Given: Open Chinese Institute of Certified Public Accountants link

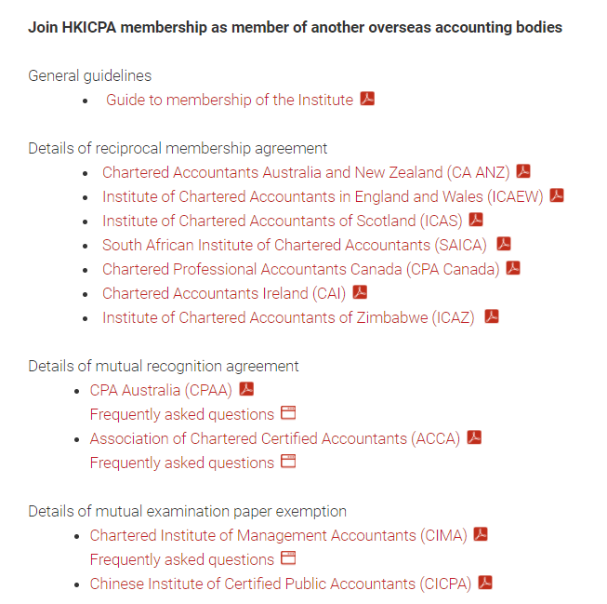Looking at the screenshot, I should 281,584.
